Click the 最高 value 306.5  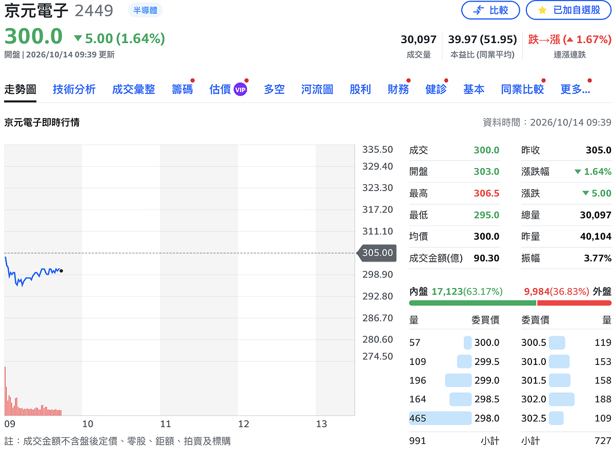click(x=486, y=193)
